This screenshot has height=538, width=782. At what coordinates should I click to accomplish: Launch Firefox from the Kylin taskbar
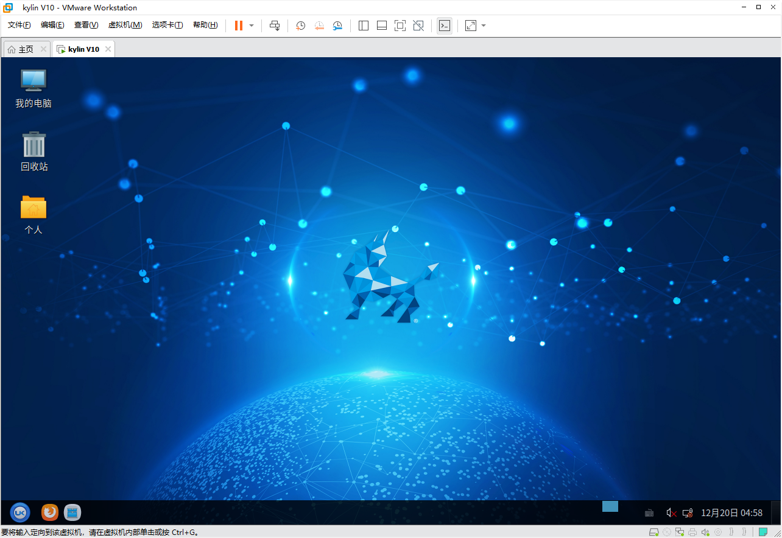pos(50,512)
